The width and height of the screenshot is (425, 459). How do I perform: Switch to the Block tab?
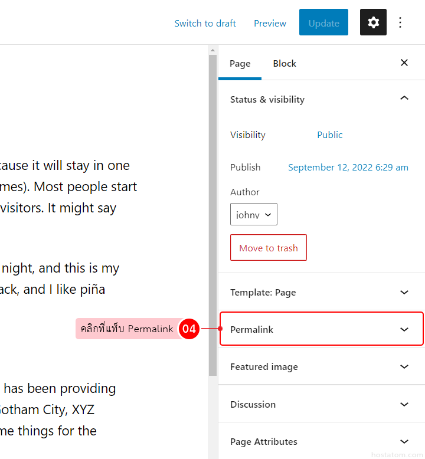(x=285, y=64)
